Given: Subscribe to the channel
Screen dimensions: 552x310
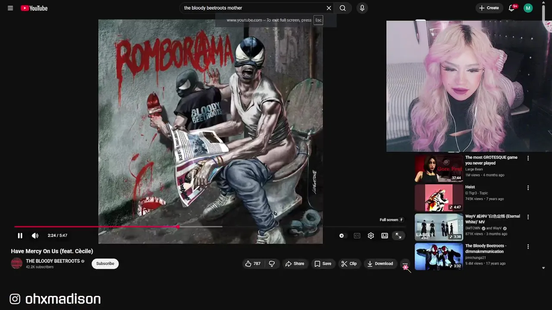Looking at the screenshot, I should 105,263.
